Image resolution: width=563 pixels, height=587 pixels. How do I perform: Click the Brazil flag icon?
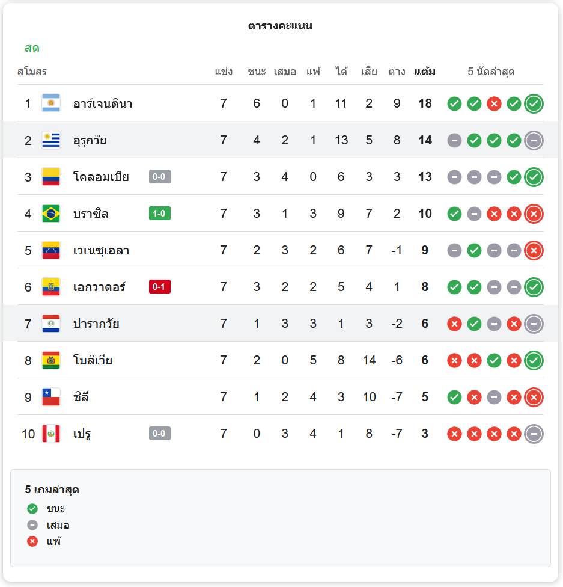pos(51,214)
